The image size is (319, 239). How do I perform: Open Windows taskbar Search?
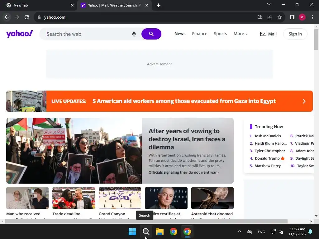coord(146,232)
